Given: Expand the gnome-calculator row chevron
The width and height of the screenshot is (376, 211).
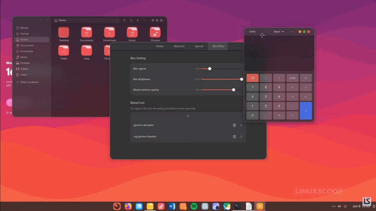Looking at the screenshot, I should (x=241, y=125).
